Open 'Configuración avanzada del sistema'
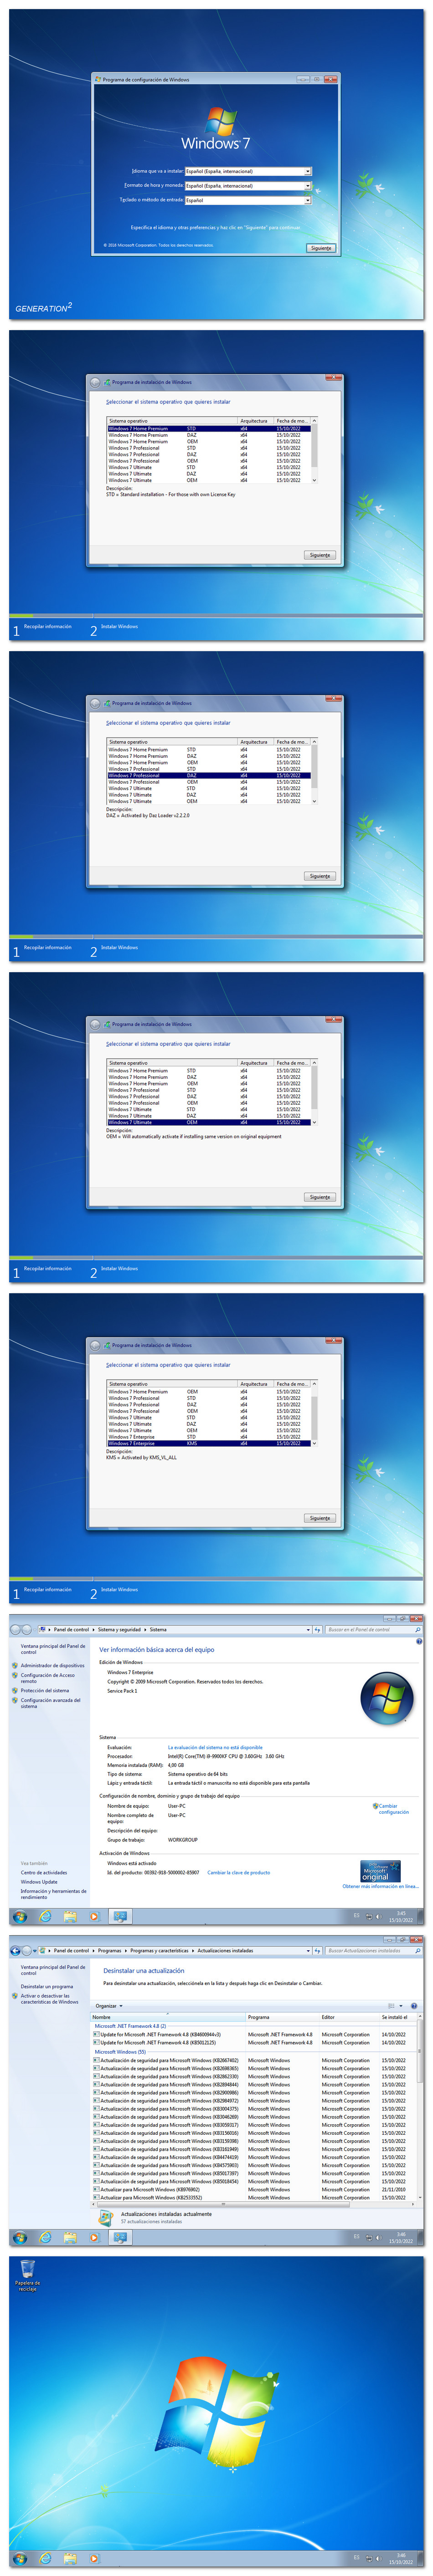 point(51,1703)
